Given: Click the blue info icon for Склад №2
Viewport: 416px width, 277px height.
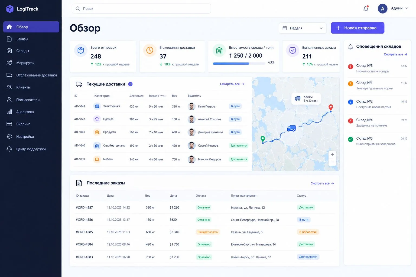Looking at the screenshot, I should (x=350, y=102).
